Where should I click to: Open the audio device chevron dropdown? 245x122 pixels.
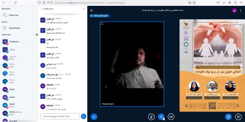[x=164, y=119]
